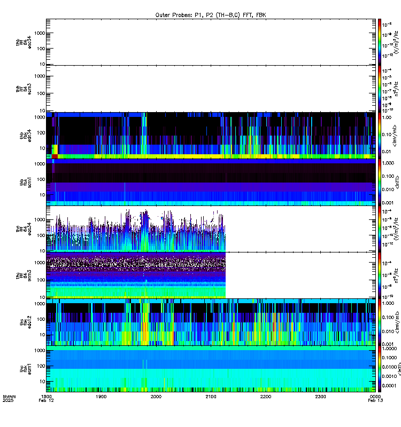The height and width of the screenshot is (427, 401).
Task: Click the 'thb fff 64 scm3' y-axis label
Action: [24, 89]
